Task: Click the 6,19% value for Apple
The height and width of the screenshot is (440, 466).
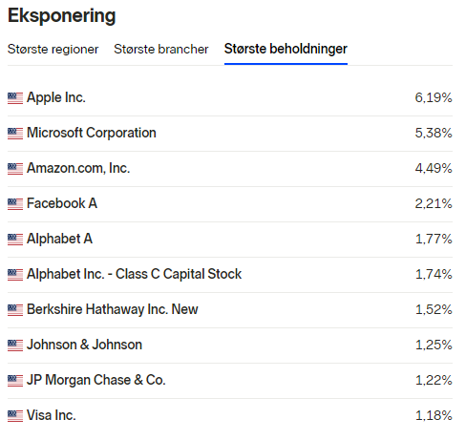Action: [434, 97]
